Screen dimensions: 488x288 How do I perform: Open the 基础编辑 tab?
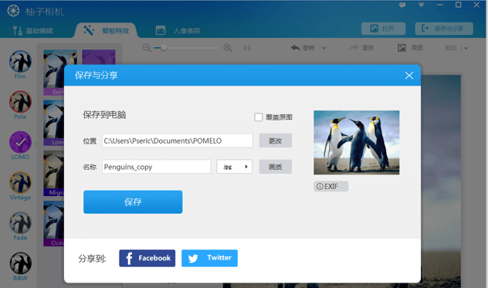tap(32, 31)
